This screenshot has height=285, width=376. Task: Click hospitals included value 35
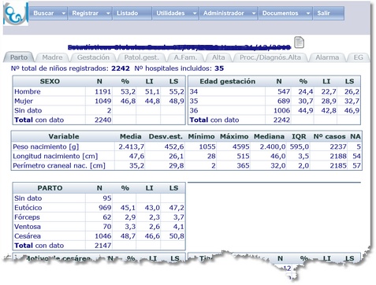(219, 68)
